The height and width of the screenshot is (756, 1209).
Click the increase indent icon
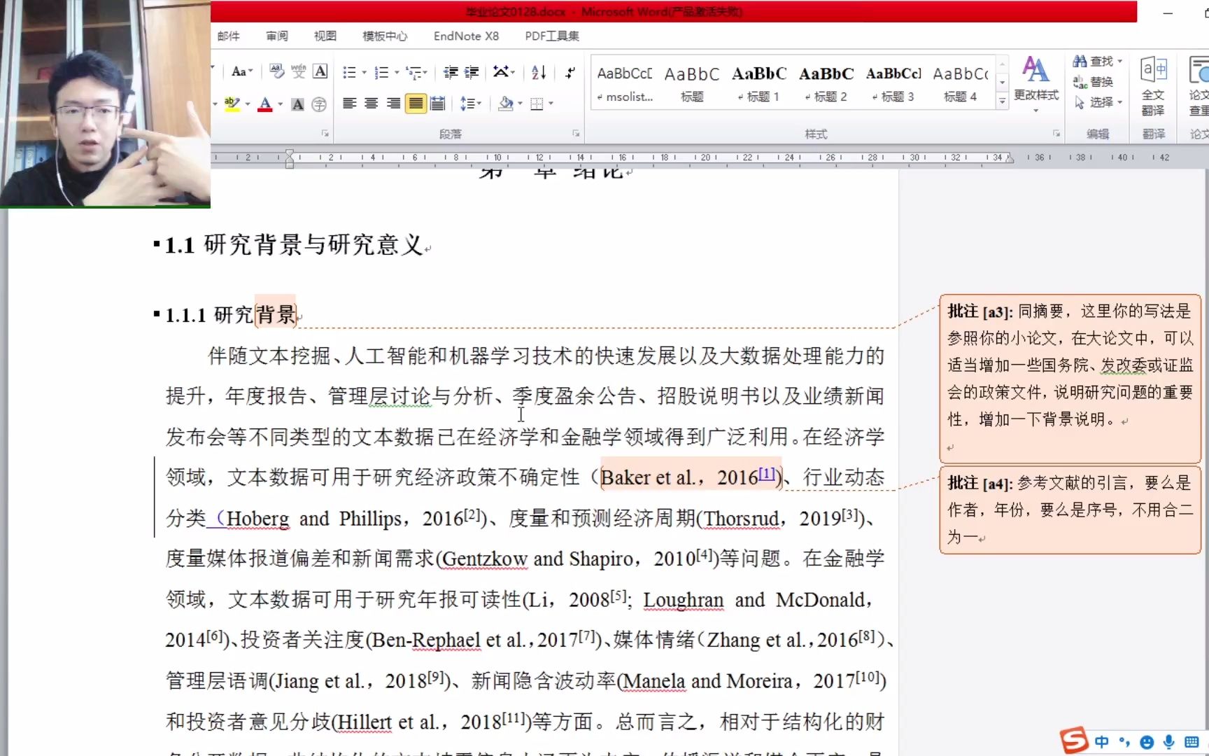click(472, 73)
